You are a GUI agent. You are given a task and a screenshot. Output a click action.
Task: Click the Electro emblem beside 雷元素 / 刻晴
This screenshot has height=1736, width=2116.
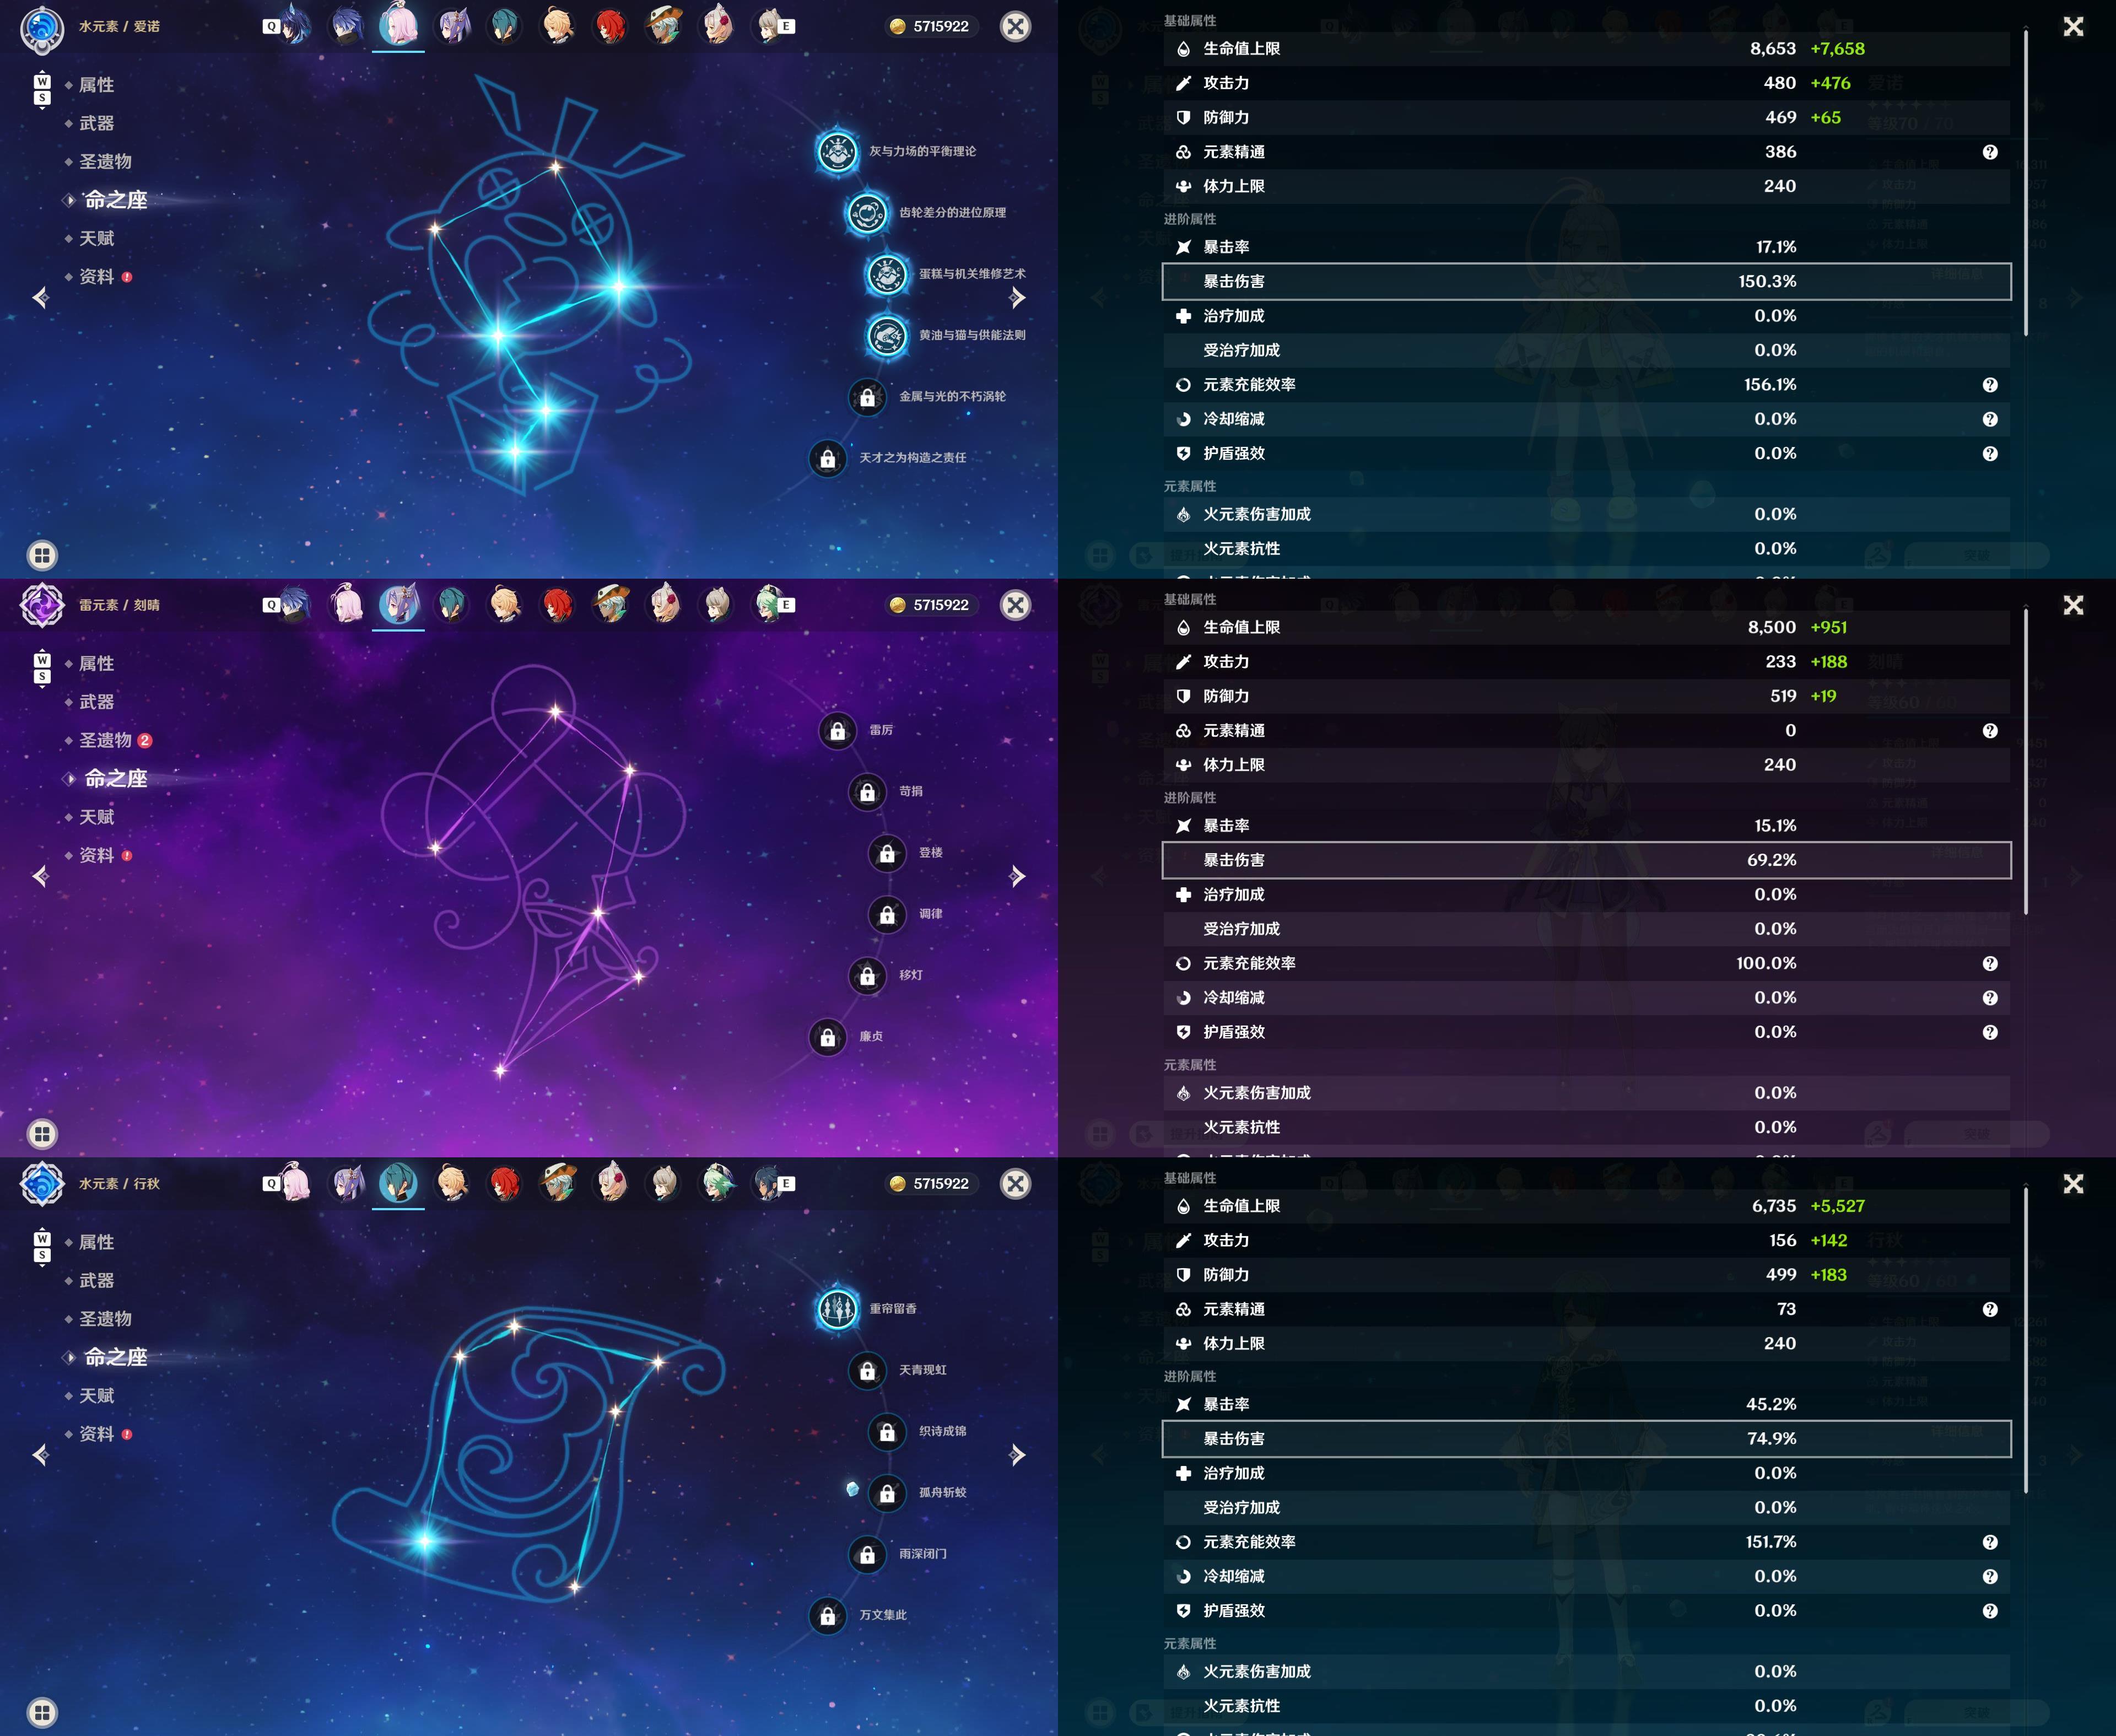coord(42,605)
